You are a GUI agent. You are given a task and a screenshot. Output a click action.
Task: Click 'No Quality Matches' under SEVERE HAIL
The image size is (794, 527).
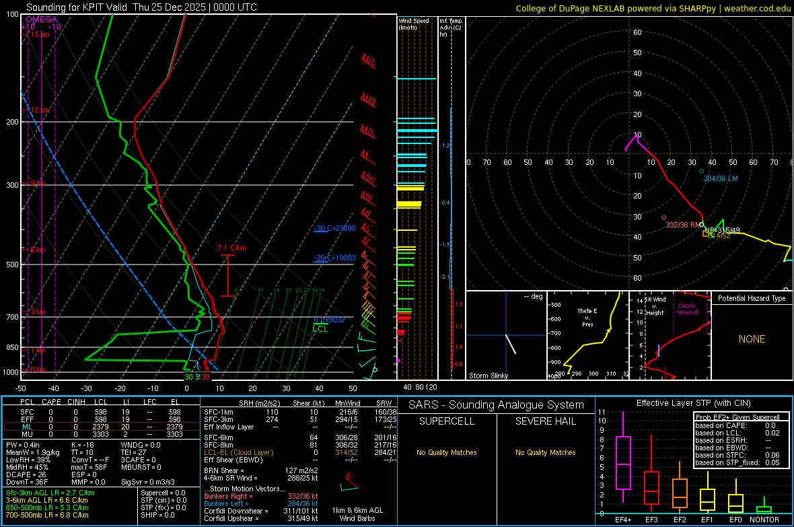point(545,452)
